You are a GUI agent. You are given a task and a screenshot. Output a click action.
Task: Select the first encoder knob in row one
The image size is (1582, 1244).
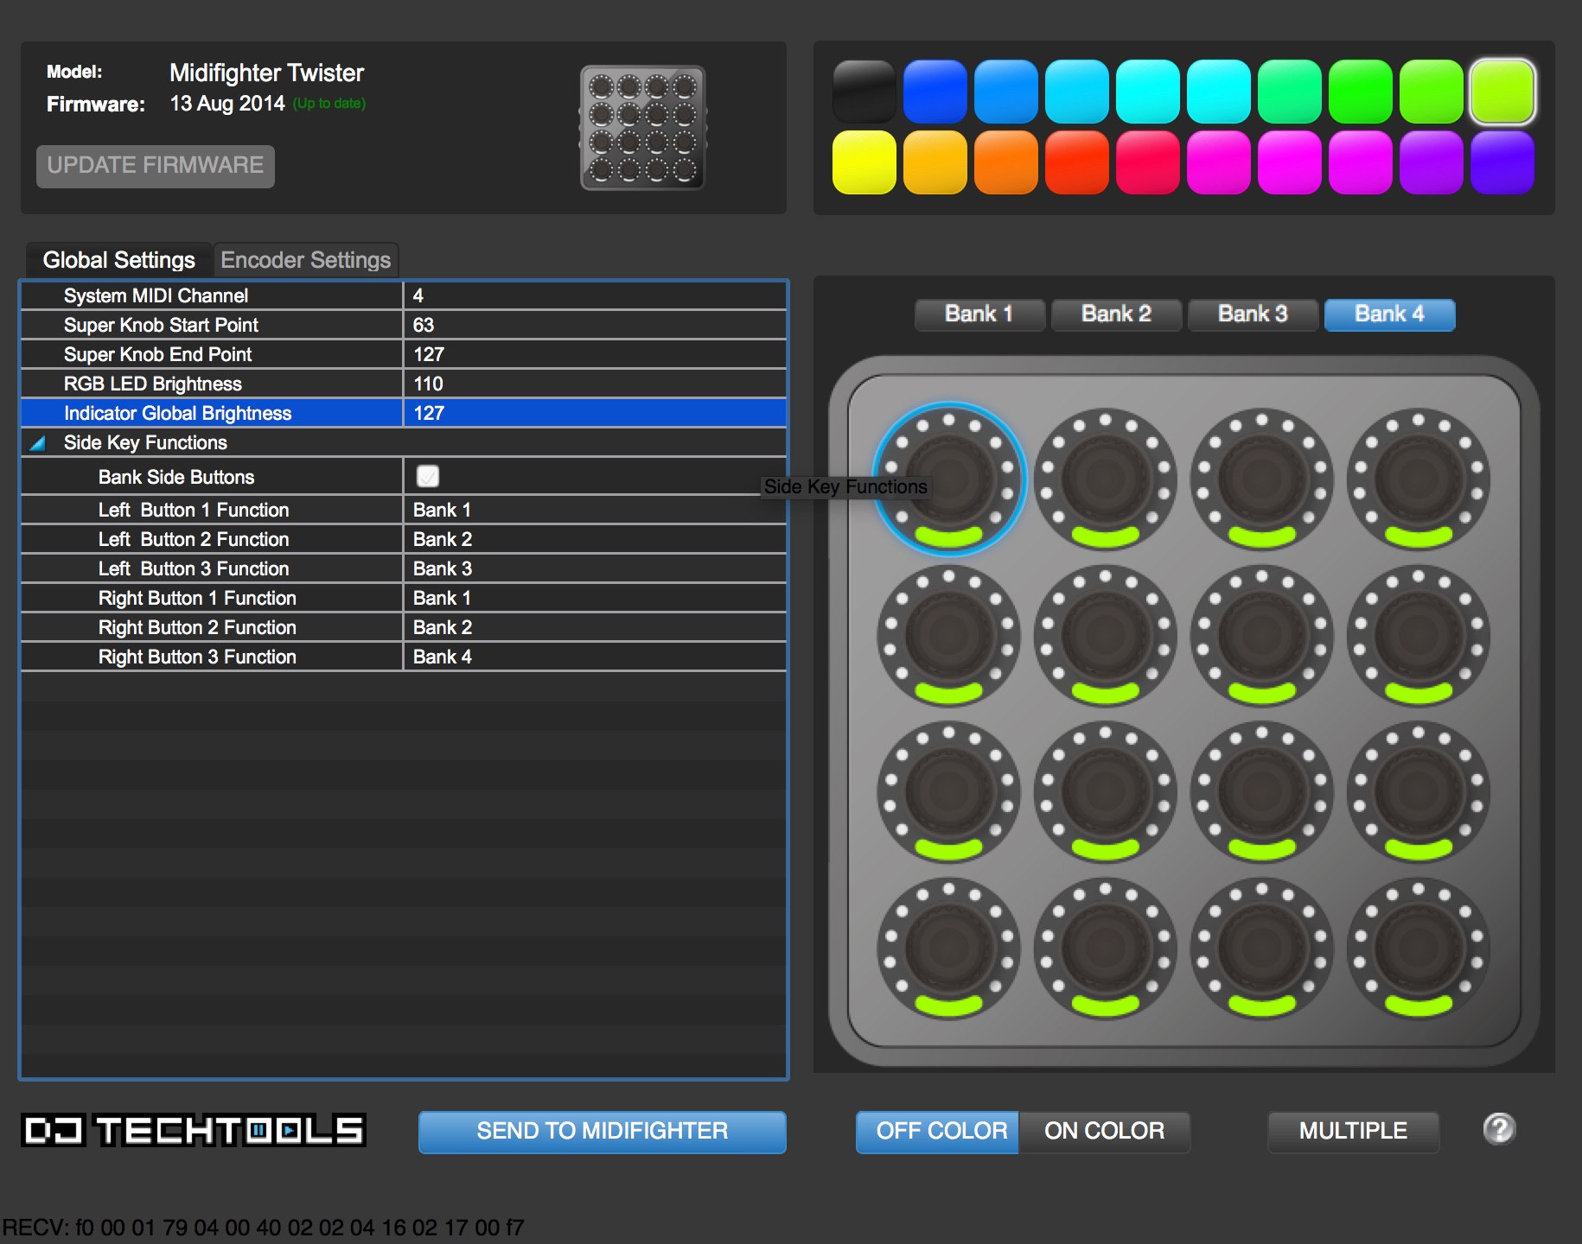(949, 479)
